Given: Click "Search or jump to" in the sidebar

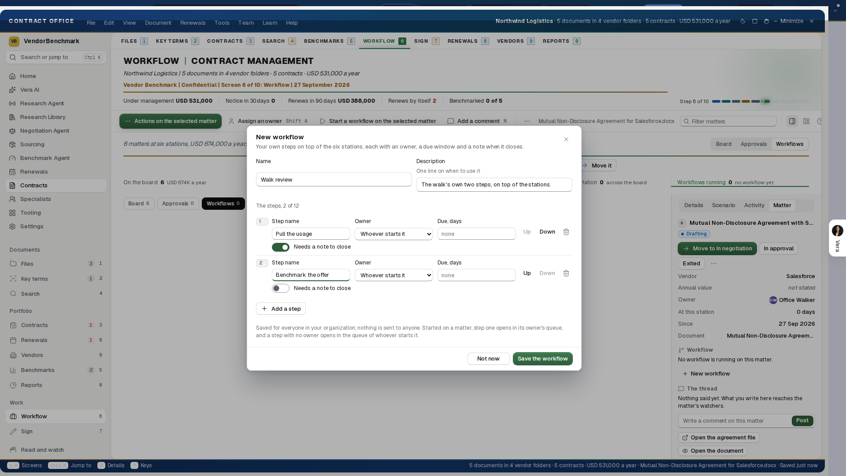Looking at the screenshot, I should (56, 57).
